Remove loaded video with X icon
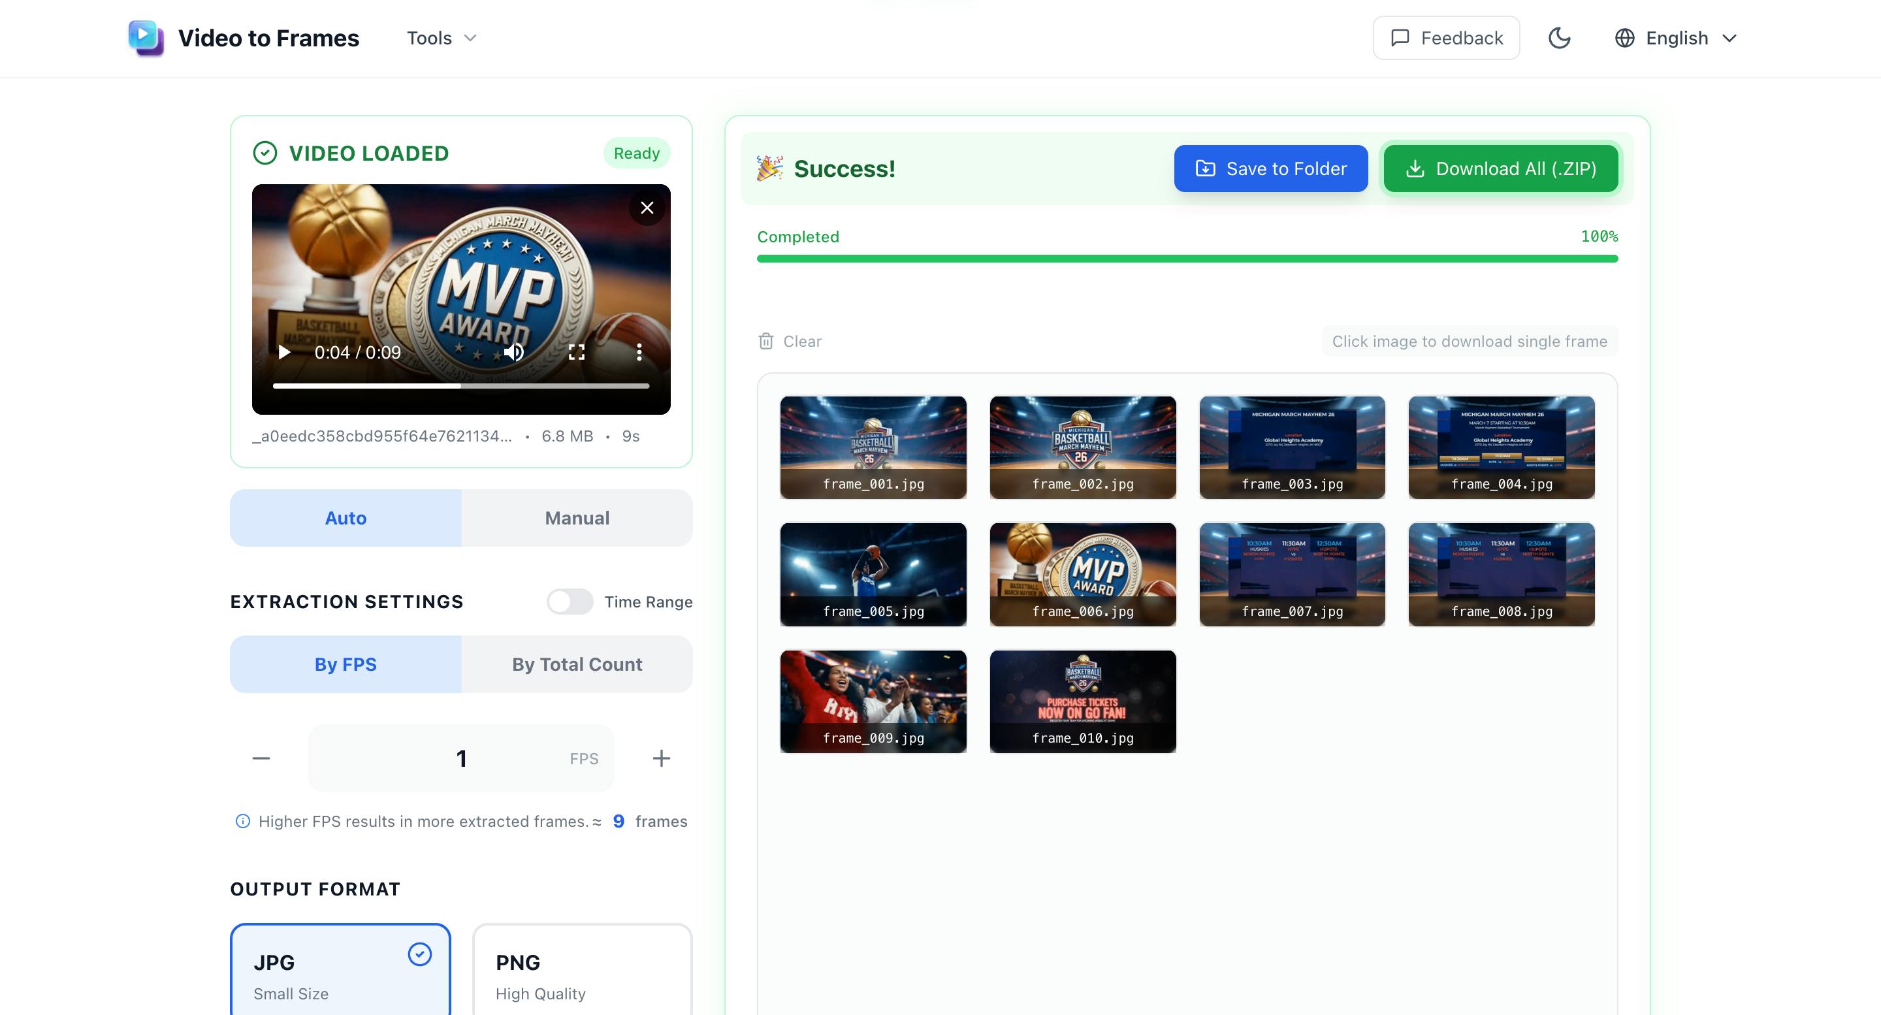This screenshot has width=1881, height=1015. [x=647, y=208]
